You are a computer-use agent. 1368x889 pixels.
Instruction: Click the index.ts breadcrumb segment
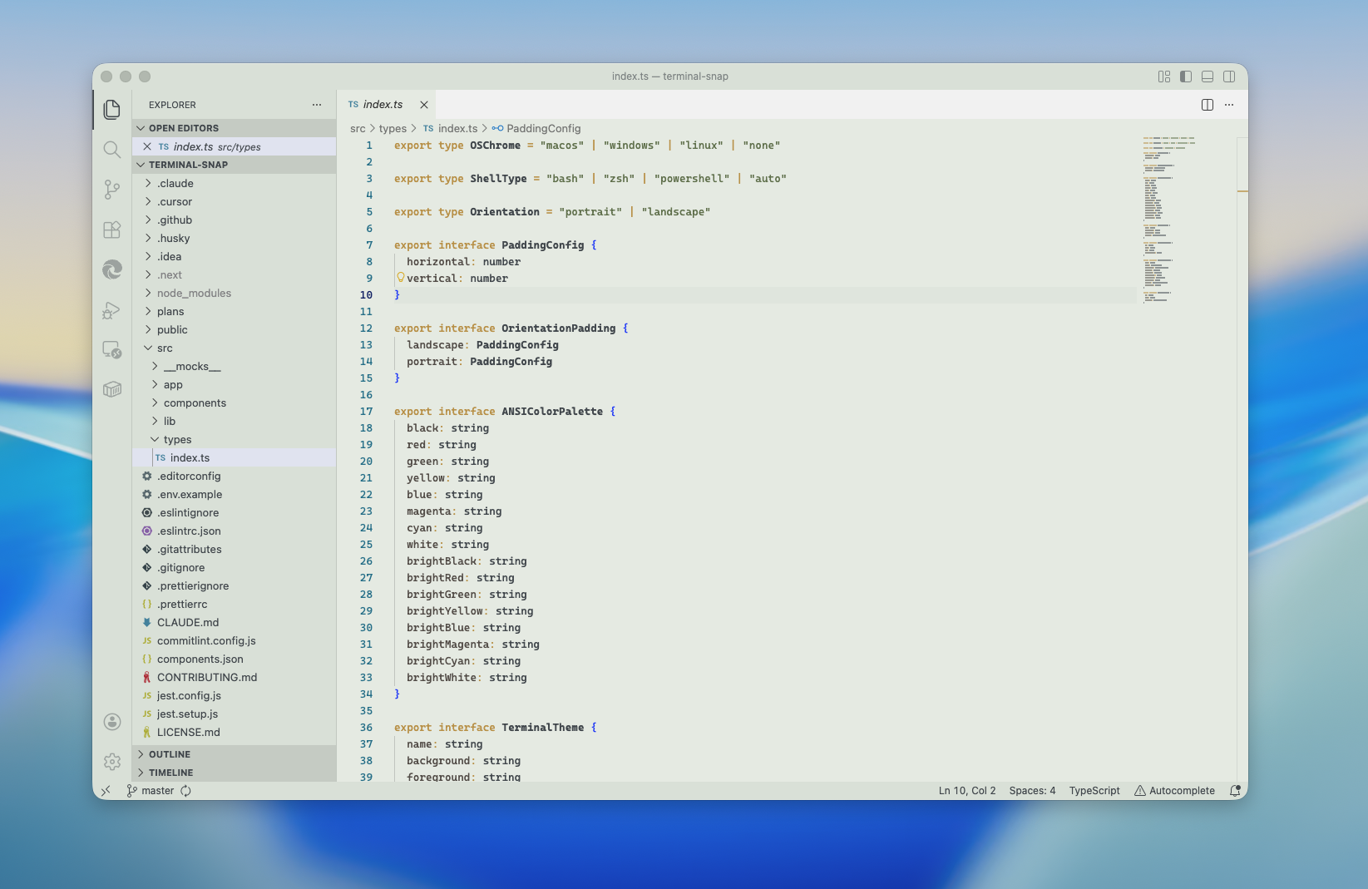tap(450, 129)
